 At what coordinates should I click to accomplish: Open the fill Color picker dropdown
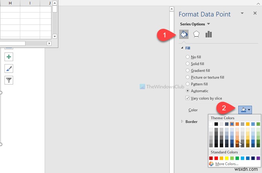(245, 110)
